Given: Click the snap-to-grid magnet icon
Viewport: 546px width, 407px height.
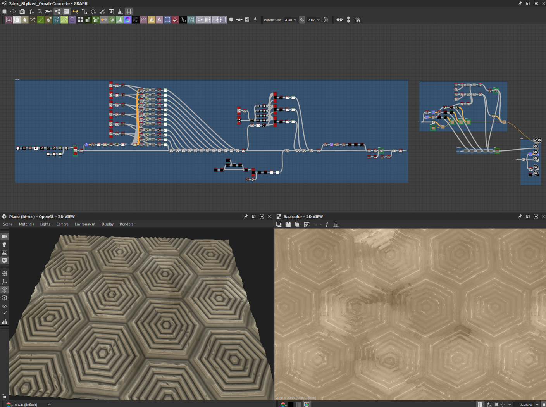Looking at the screenshot, I should 357,20.
